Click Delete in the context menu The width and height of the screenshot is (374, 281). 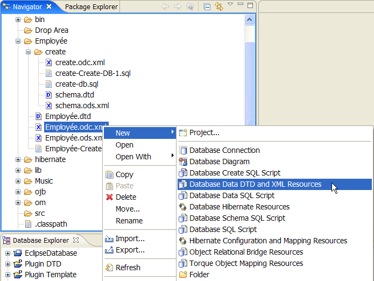pyautogui.click(x=126, y=197)
